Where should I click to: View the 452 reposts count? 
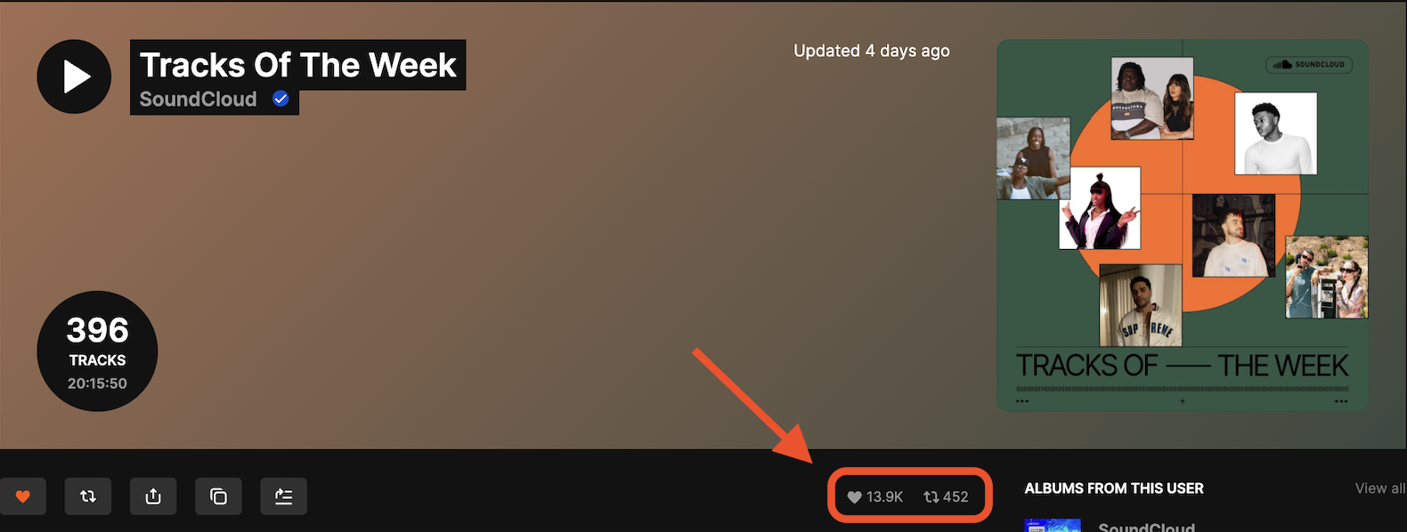[x=946, y=496]
